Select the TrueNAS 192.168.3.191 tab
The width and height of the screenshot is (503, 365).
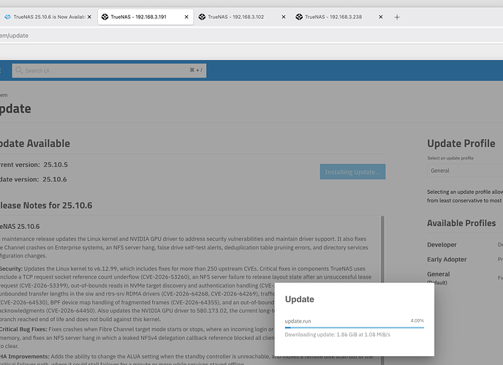(145, 17)
